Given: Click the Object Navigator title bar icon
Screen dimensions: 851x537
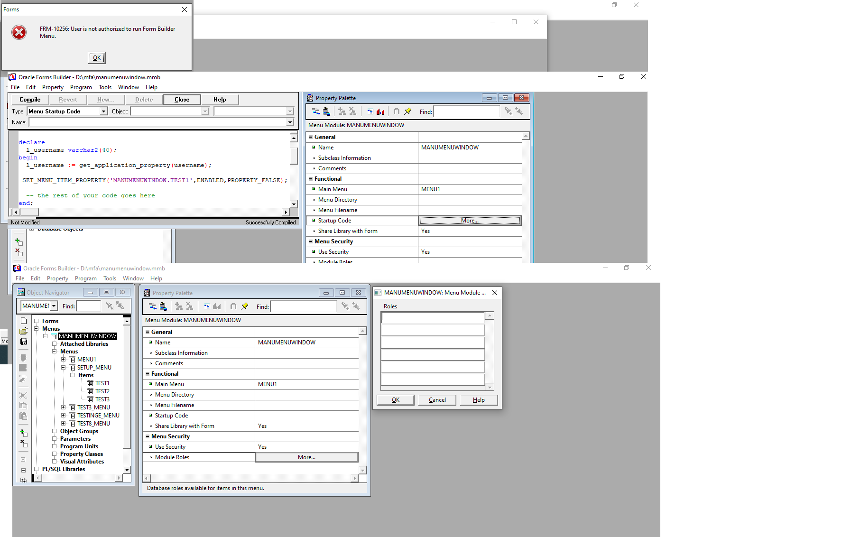Looking at the screenshot, I should point(21,292).
